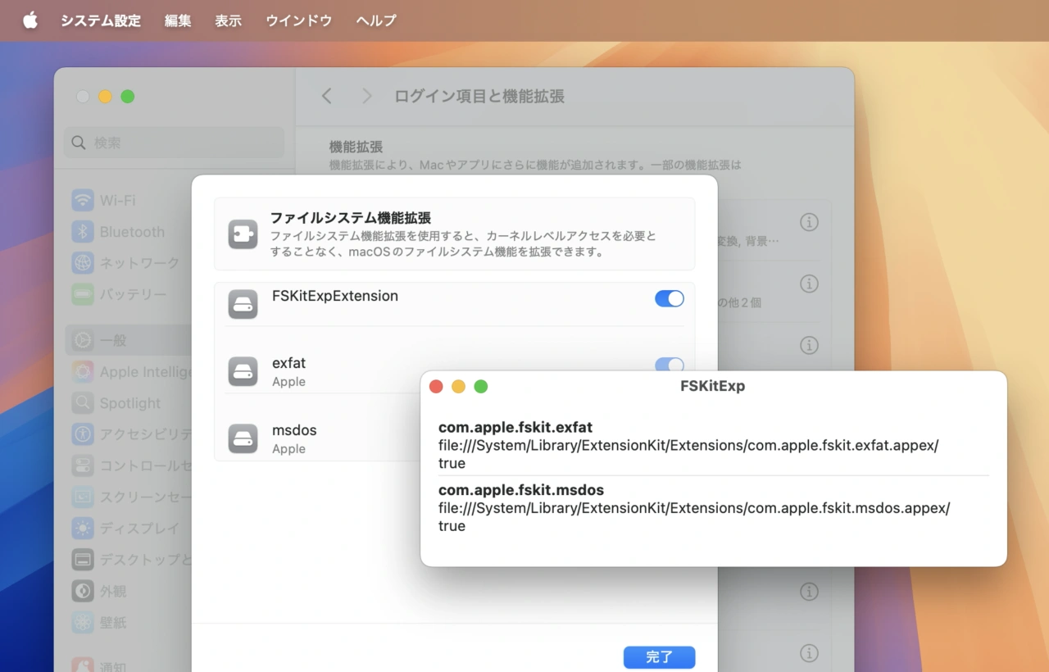Select the Wi-Fi icon in sidebar
The height and width of the screenshot is (672, 1049).
point(83,201)
